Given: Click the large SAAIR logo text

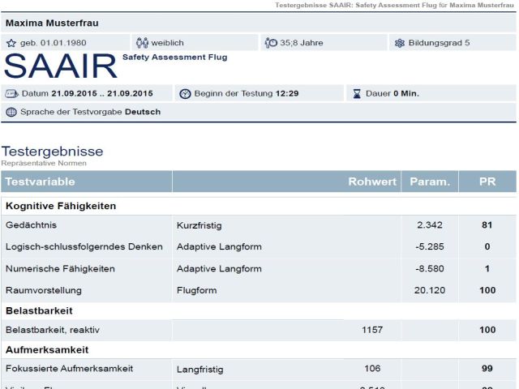Looking at the screenshot, I should (61, 66).
